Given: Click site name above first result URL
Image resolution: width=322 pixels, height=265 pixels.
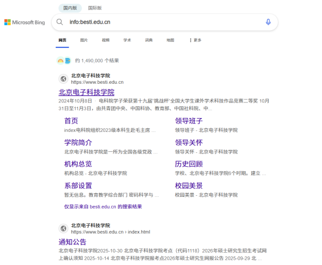Looking at the screenshot, I should (91, 76).
